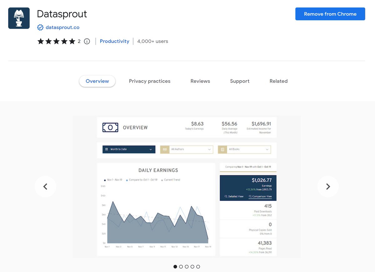Image resolution: width=375 pixels, height=272 pixels.
Task: Open the datasprout.co publisher link
Action: [x=62, y=27]
